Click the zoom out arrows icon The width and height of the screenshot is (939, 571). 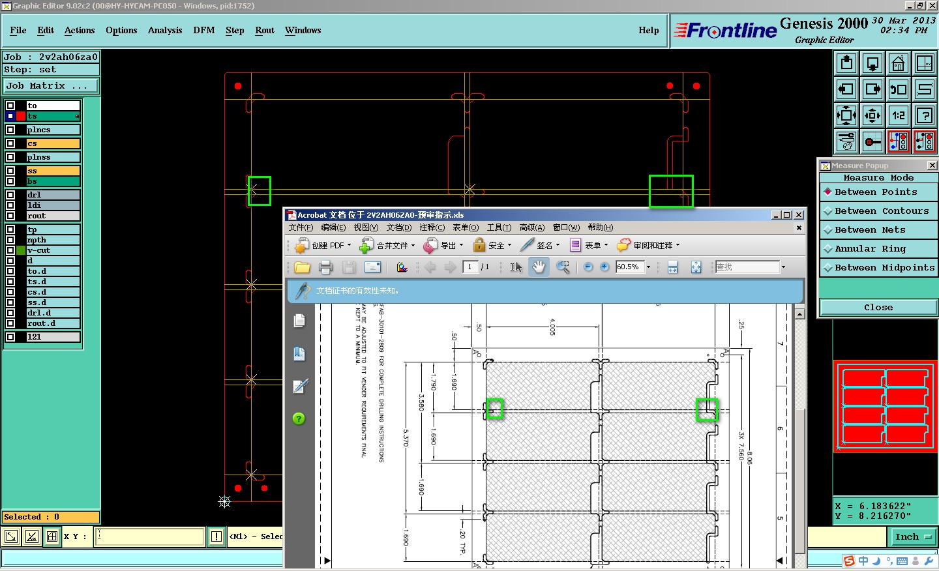point(872,115)
